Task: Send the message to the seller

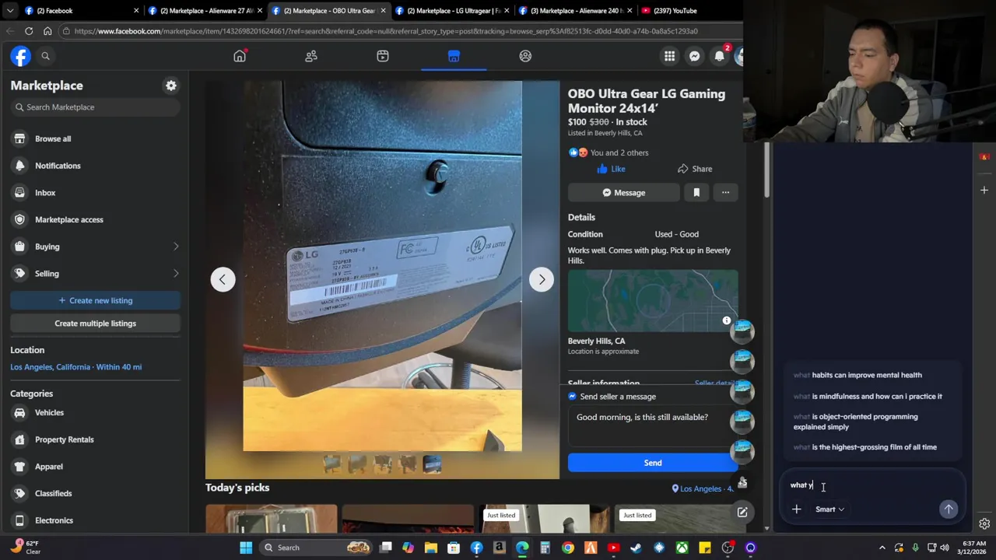Action: (x=652, y=463)
